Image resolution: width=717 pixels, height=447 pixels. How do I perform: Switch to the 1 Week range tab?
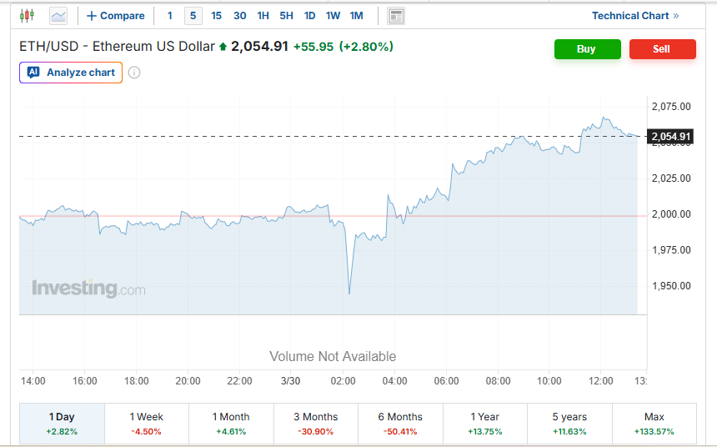point(147,424)
